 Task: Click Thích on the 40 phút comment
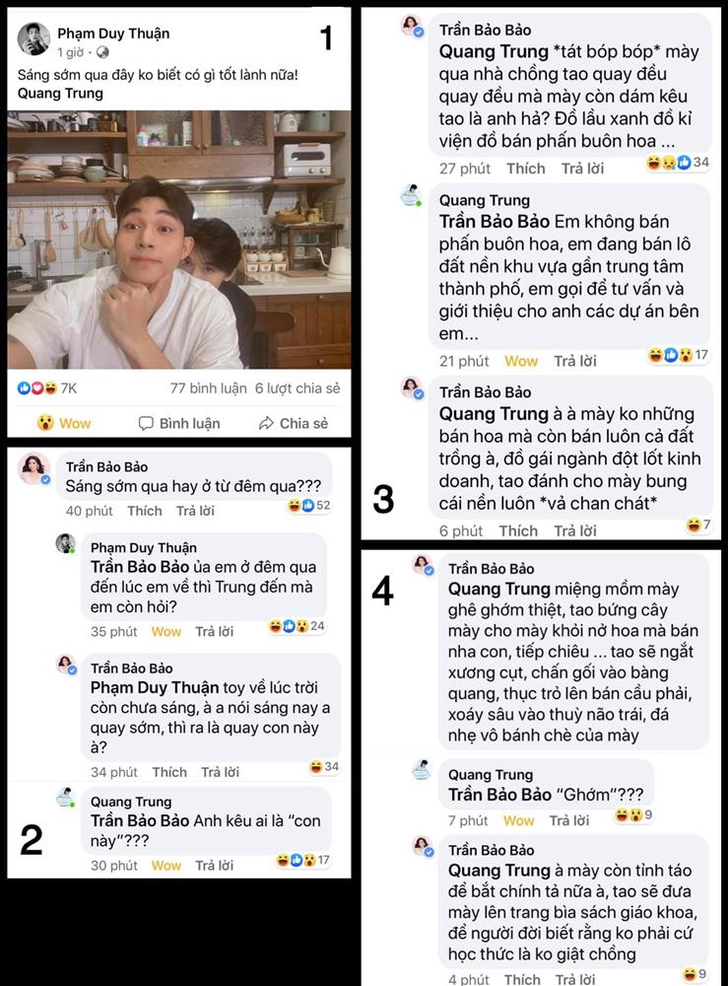tap(145, 511)
